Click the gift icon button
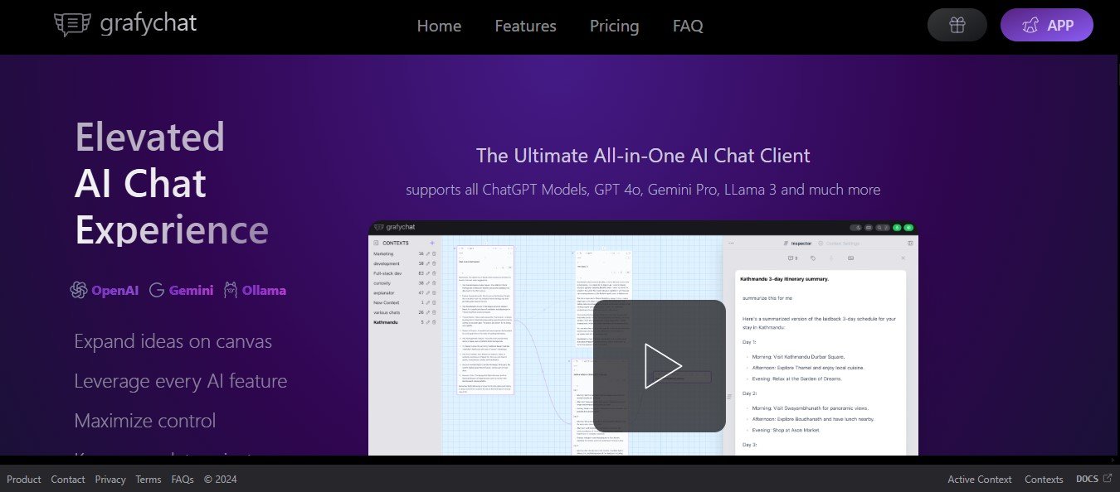 957,25
